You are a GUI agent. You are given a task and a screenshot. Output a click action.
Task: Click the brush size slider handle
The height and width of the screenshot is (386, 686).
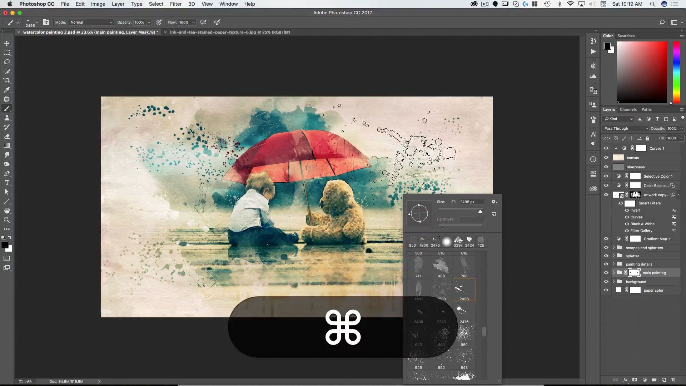click(x=480, y=212)
